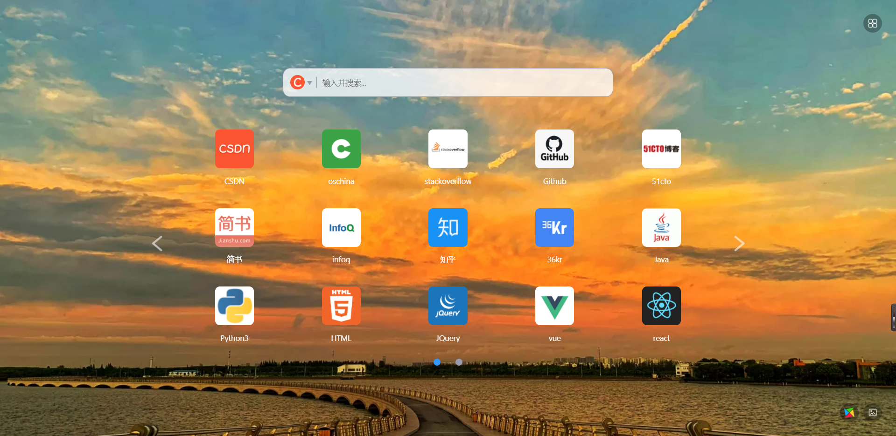Open the Zhihu (知乎) shortcut icon

(448, 227)
